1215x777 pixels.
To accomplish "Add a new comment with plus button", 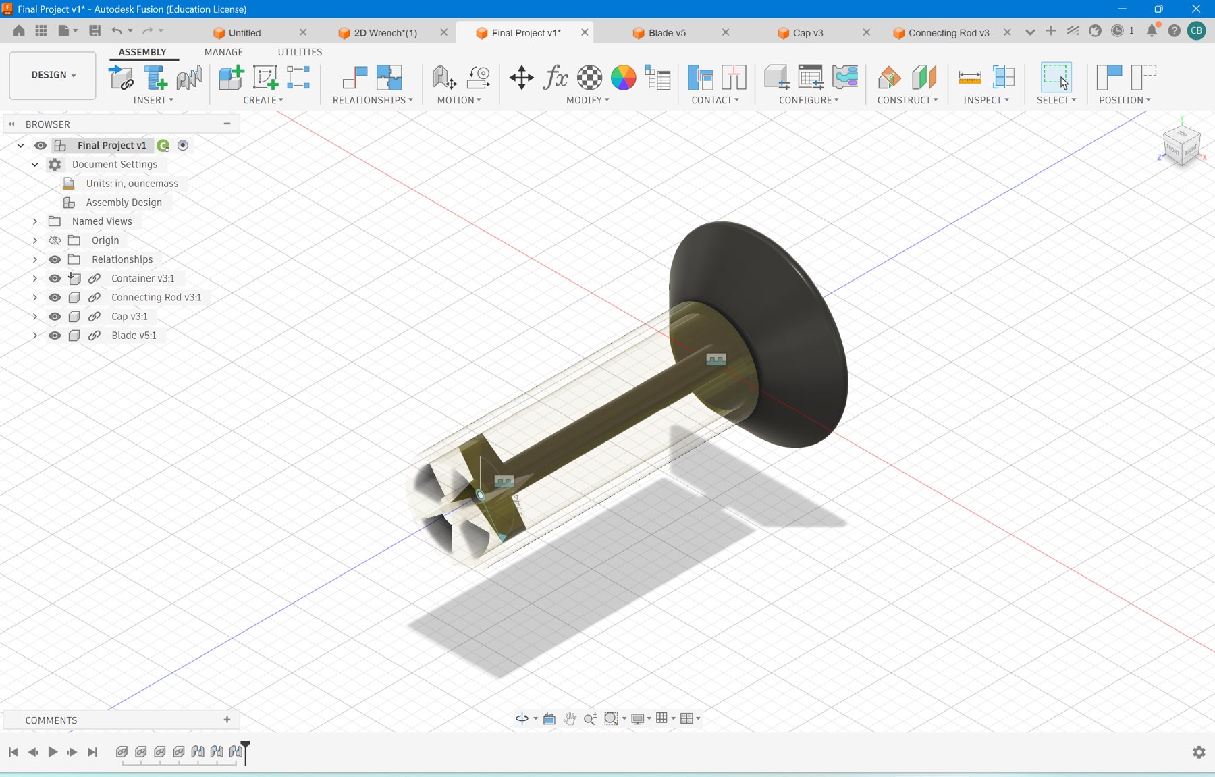I will tap(227, 720).
